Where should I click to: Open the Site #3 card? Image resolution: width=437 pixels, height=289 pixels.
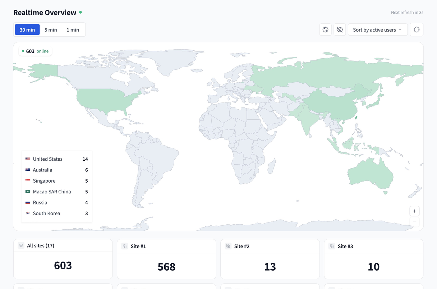(373, 259)
